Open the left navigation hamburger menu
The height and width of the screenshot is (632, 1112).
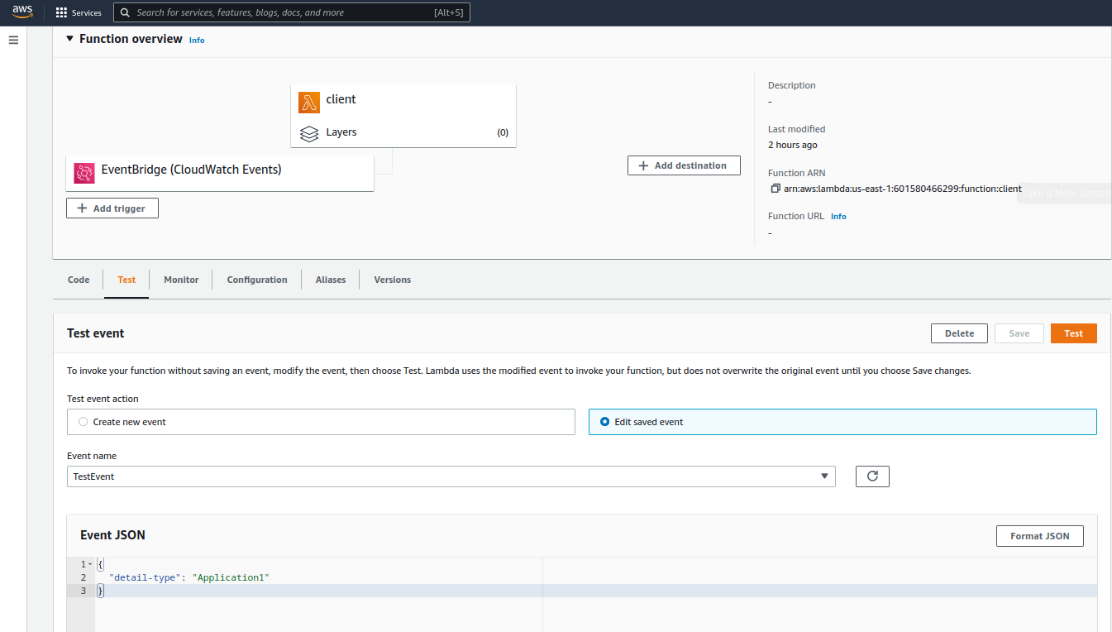13,40
